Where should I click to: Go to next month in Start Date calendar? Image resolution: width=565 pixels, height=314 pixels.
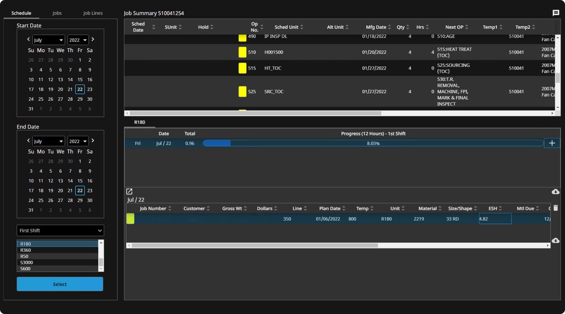click(x=93, y=40)
